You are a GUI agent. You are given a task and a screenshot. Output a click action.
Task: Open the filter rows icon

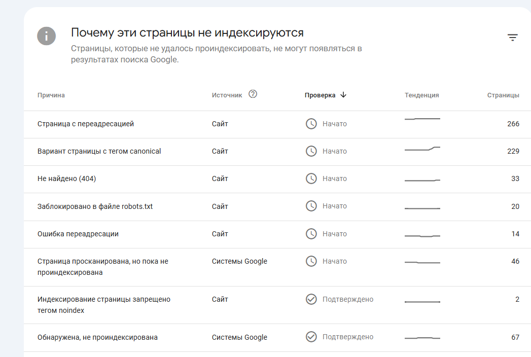(x=513, y=38)
